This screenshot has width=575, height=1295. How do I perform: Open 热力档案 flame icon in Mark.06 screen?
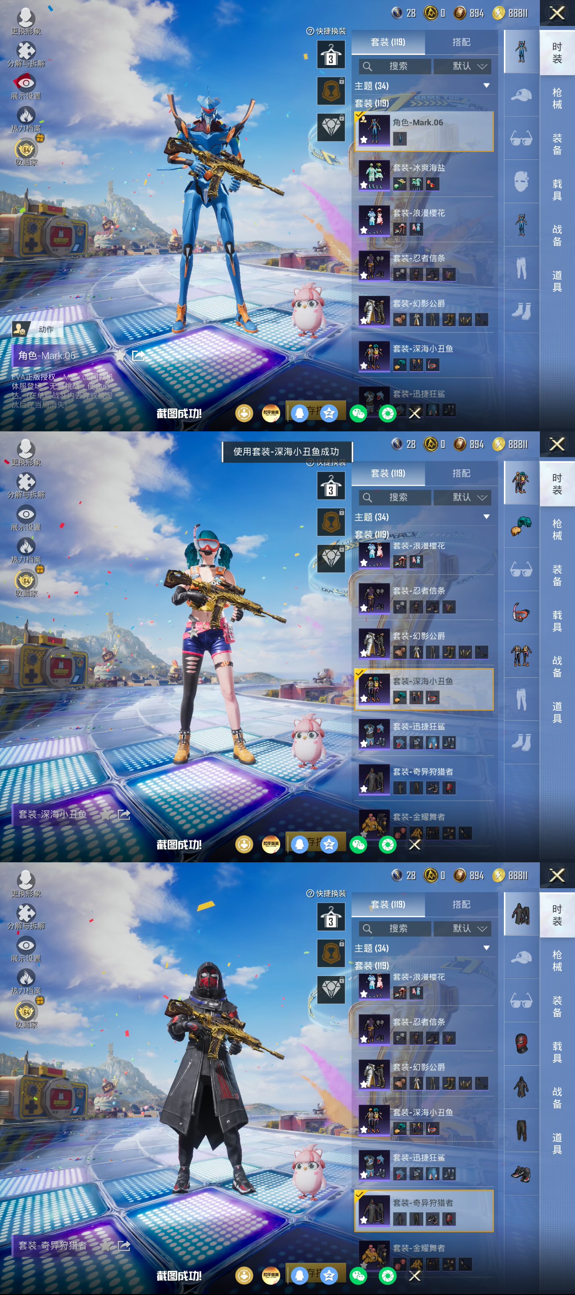pyautogui.click(x=26, y=116)
